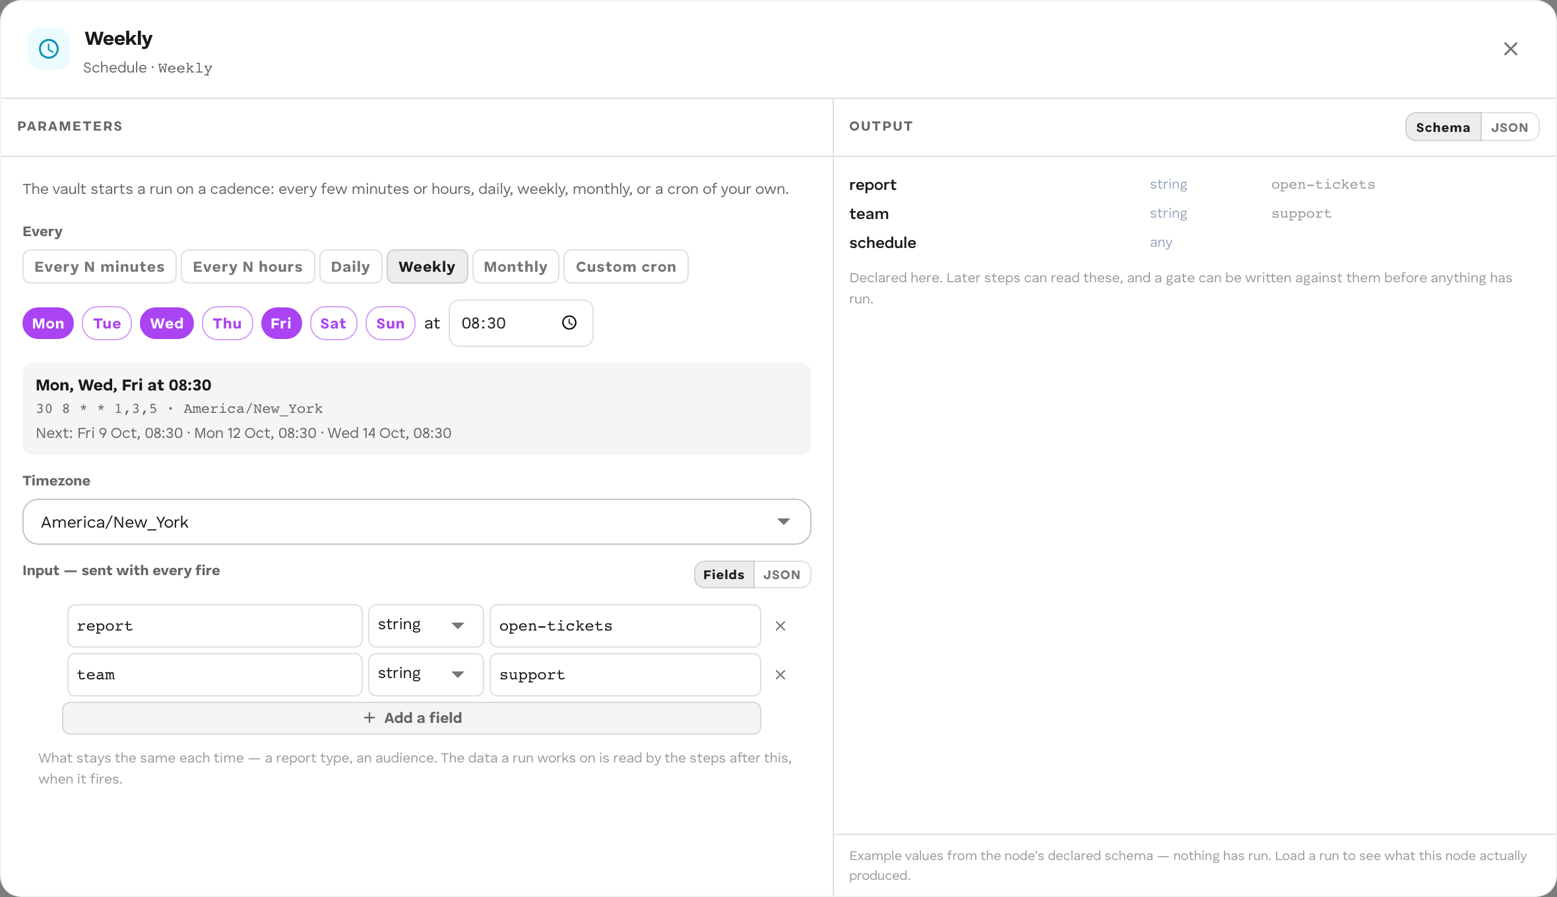The height and width of the screenshot is (897, 1557).
Task: Click the 08:30 time input
Action: point(521,323)
